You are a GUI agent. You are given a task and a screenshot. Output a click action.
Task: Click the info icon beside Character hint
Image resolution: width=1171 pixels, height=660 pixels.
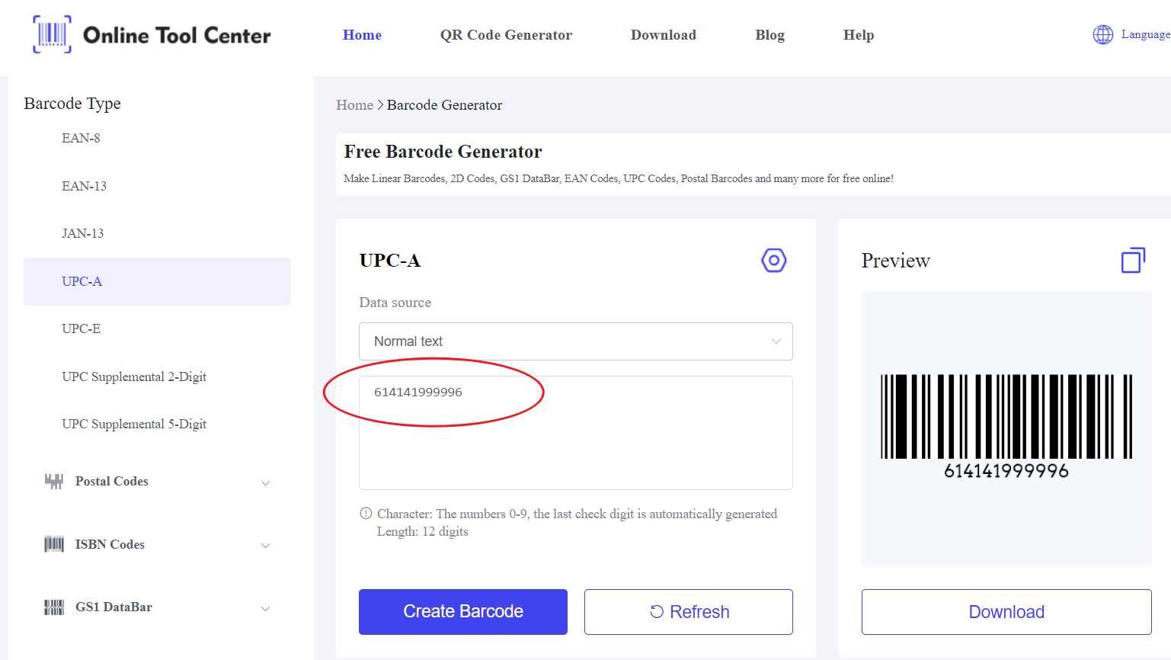(366, 514)
